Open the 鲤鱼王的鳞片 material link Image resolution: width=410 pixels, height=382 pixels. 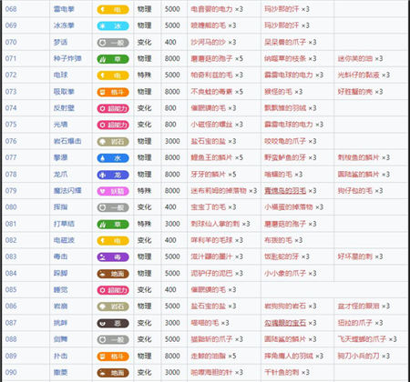point(211,157)
